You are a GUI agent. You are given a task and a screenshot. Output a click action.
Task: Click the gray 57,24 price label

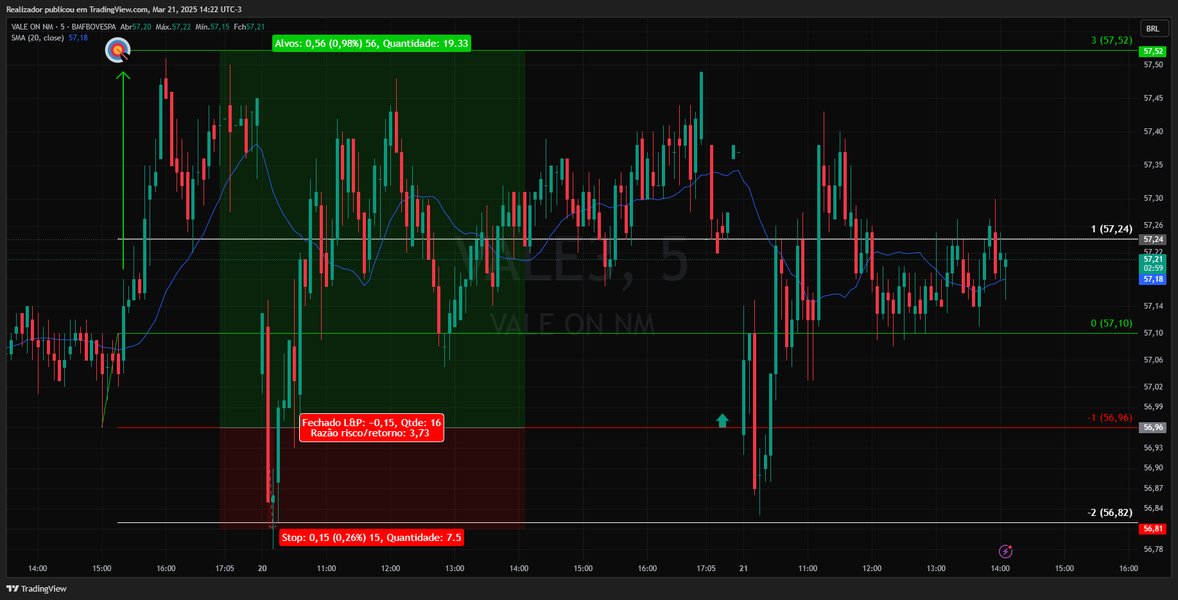(x=1153, y=239)
